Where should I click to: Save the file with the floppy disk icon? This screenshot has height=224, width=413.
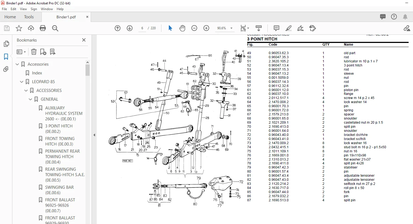point(7,28)
